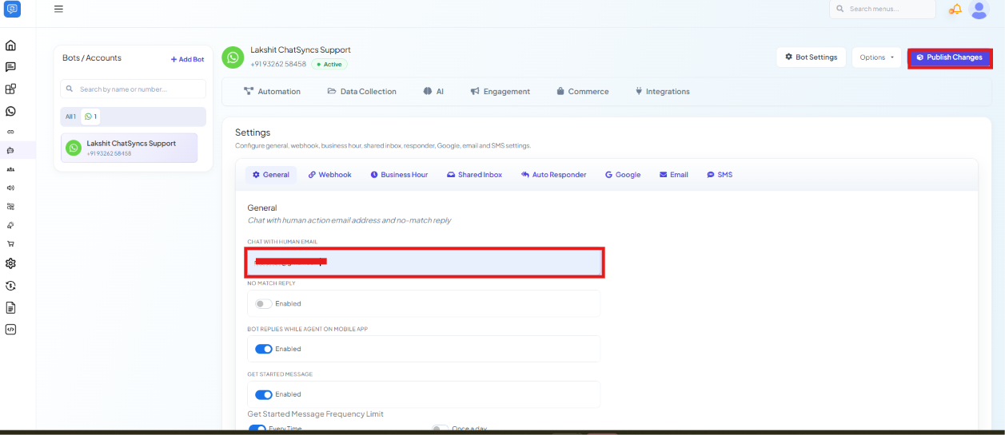
Task: Switch to the Google tab
Action: (623, 175)
